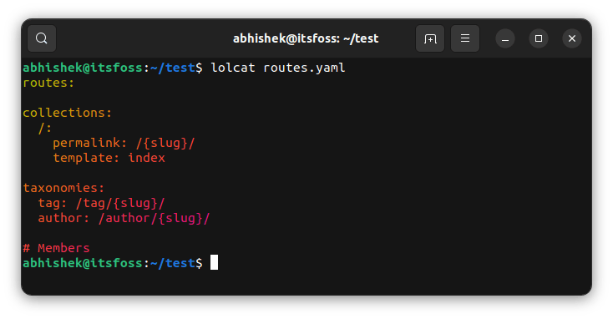Viewport: 613px width, 319px height.
Task: Click the '# Members' comment line
Action: click(x=56, y=248)
